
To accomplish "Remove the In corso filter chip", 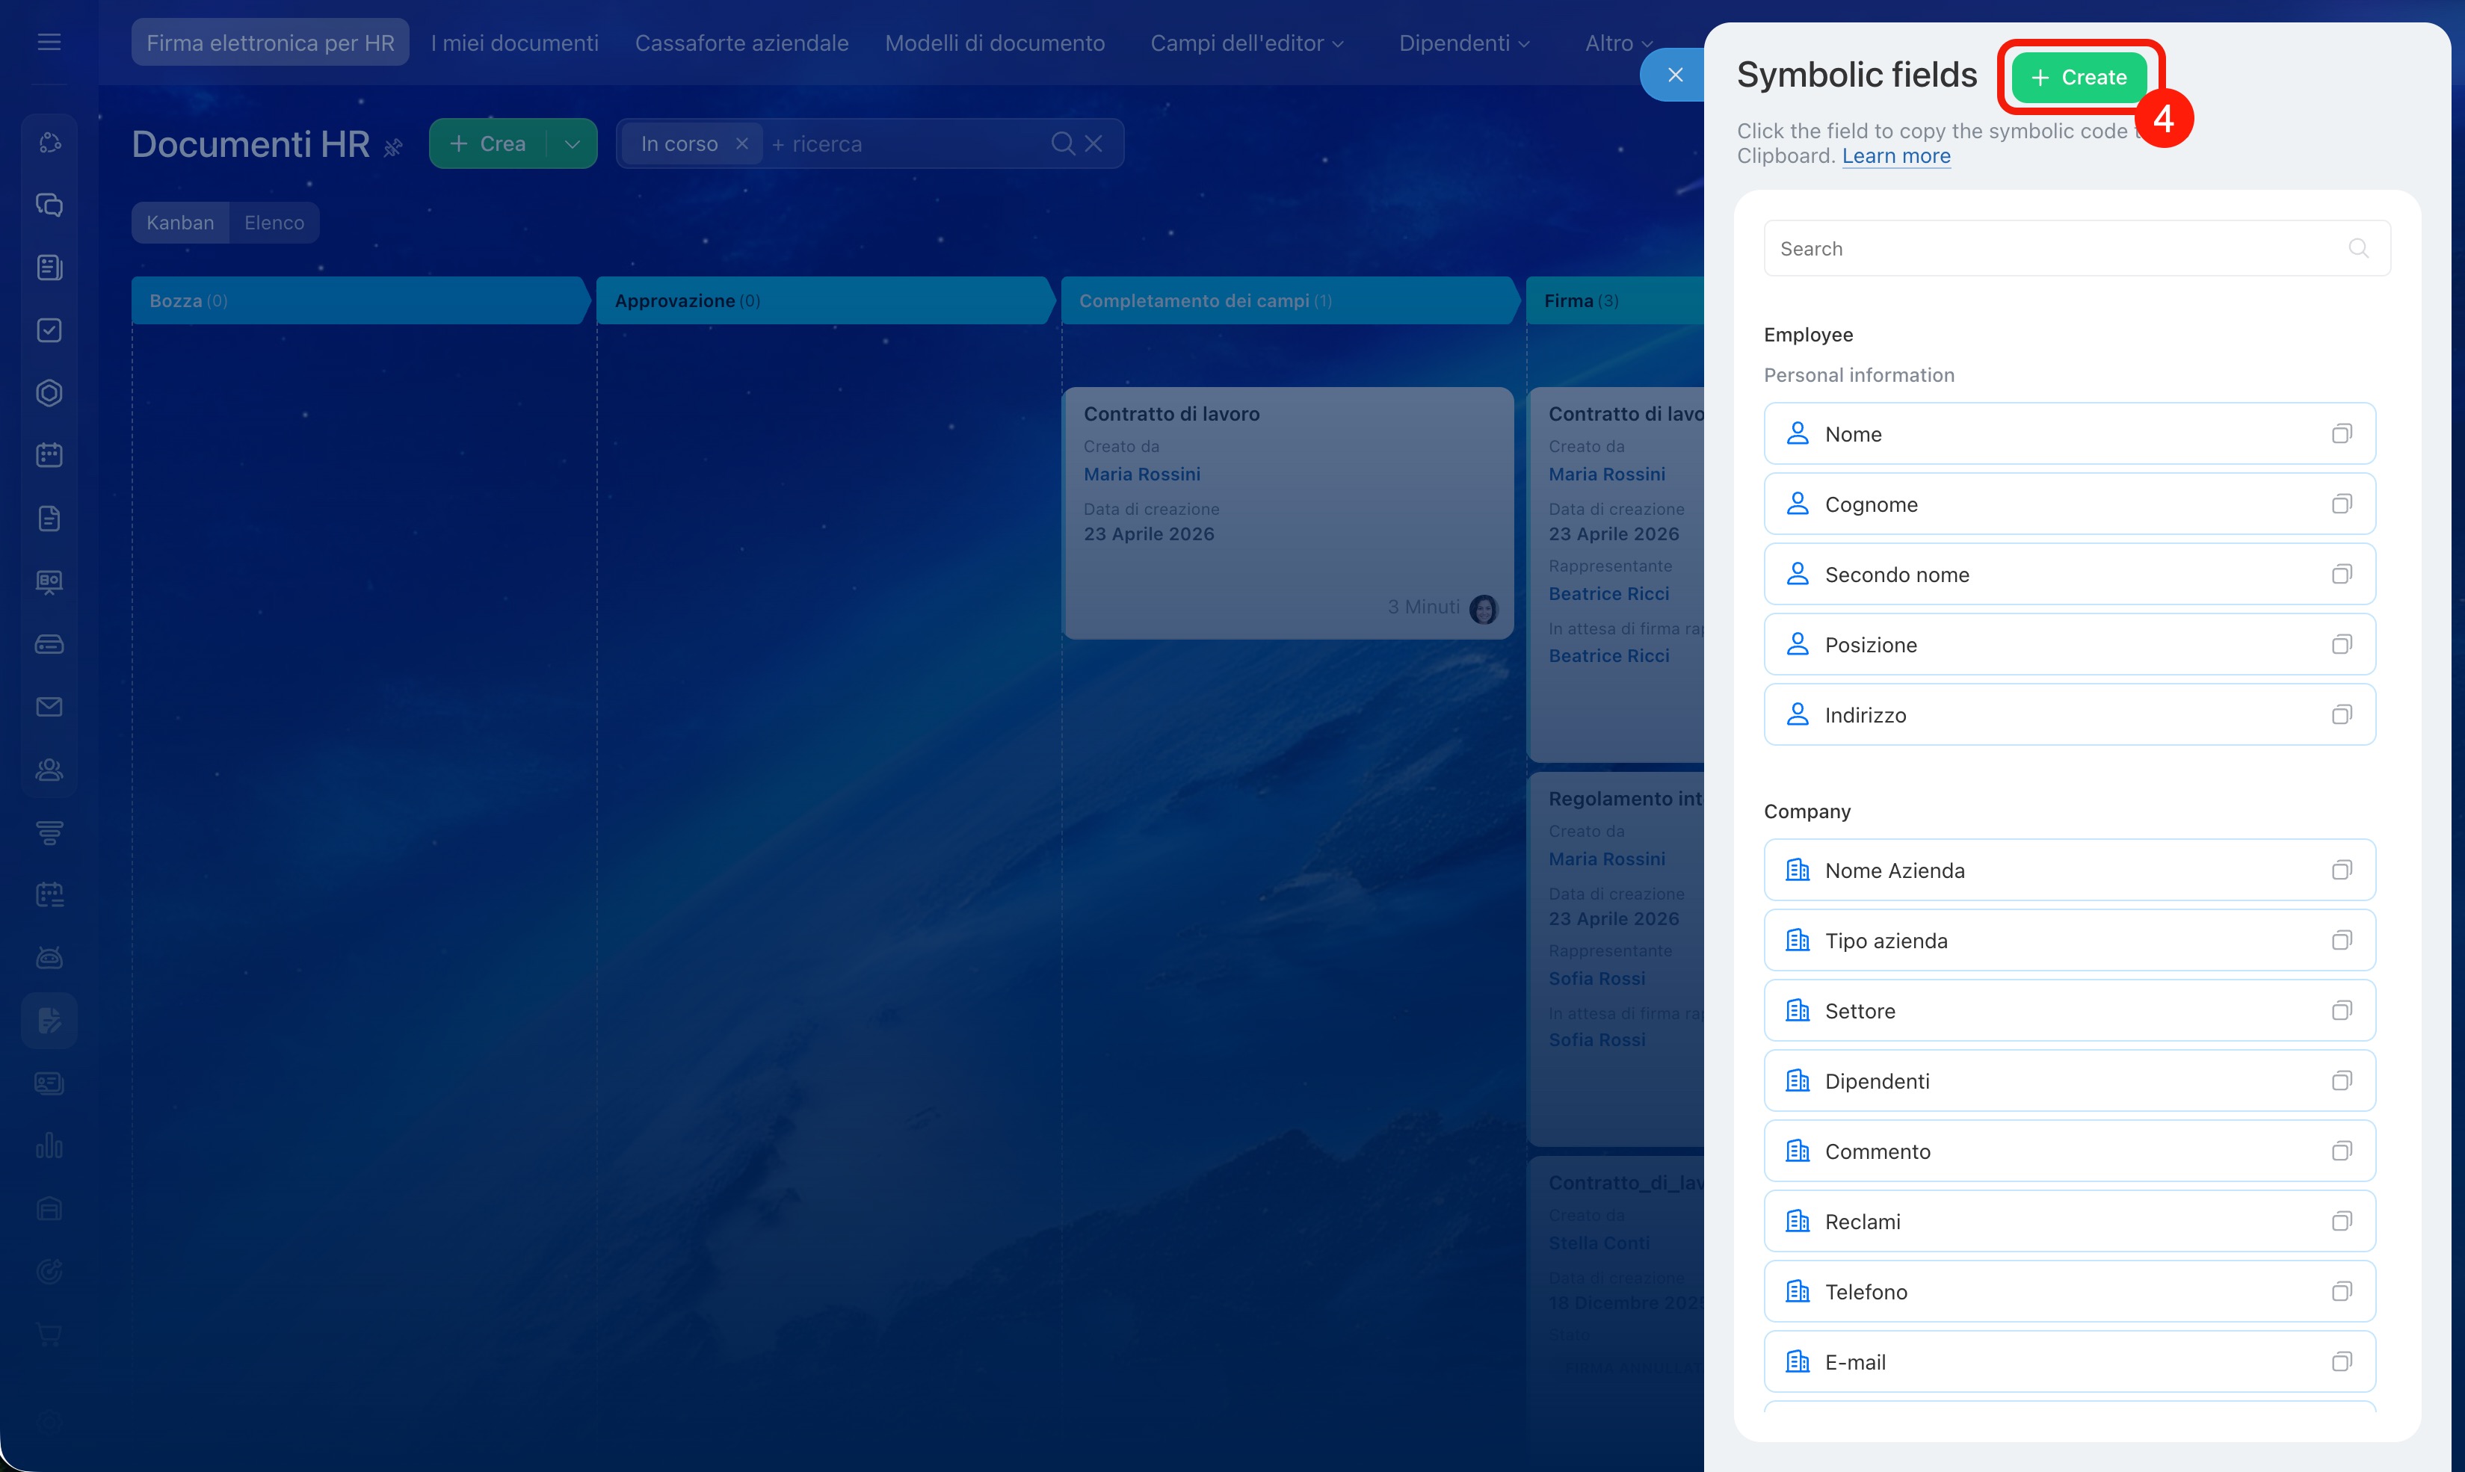I will click(x=741, y=143).
